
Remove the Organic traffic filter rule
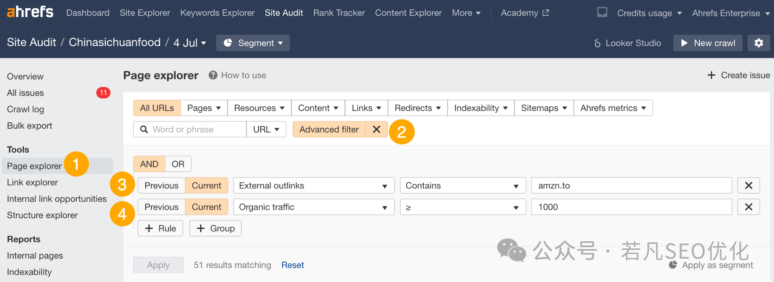click(x=749, y=207)
